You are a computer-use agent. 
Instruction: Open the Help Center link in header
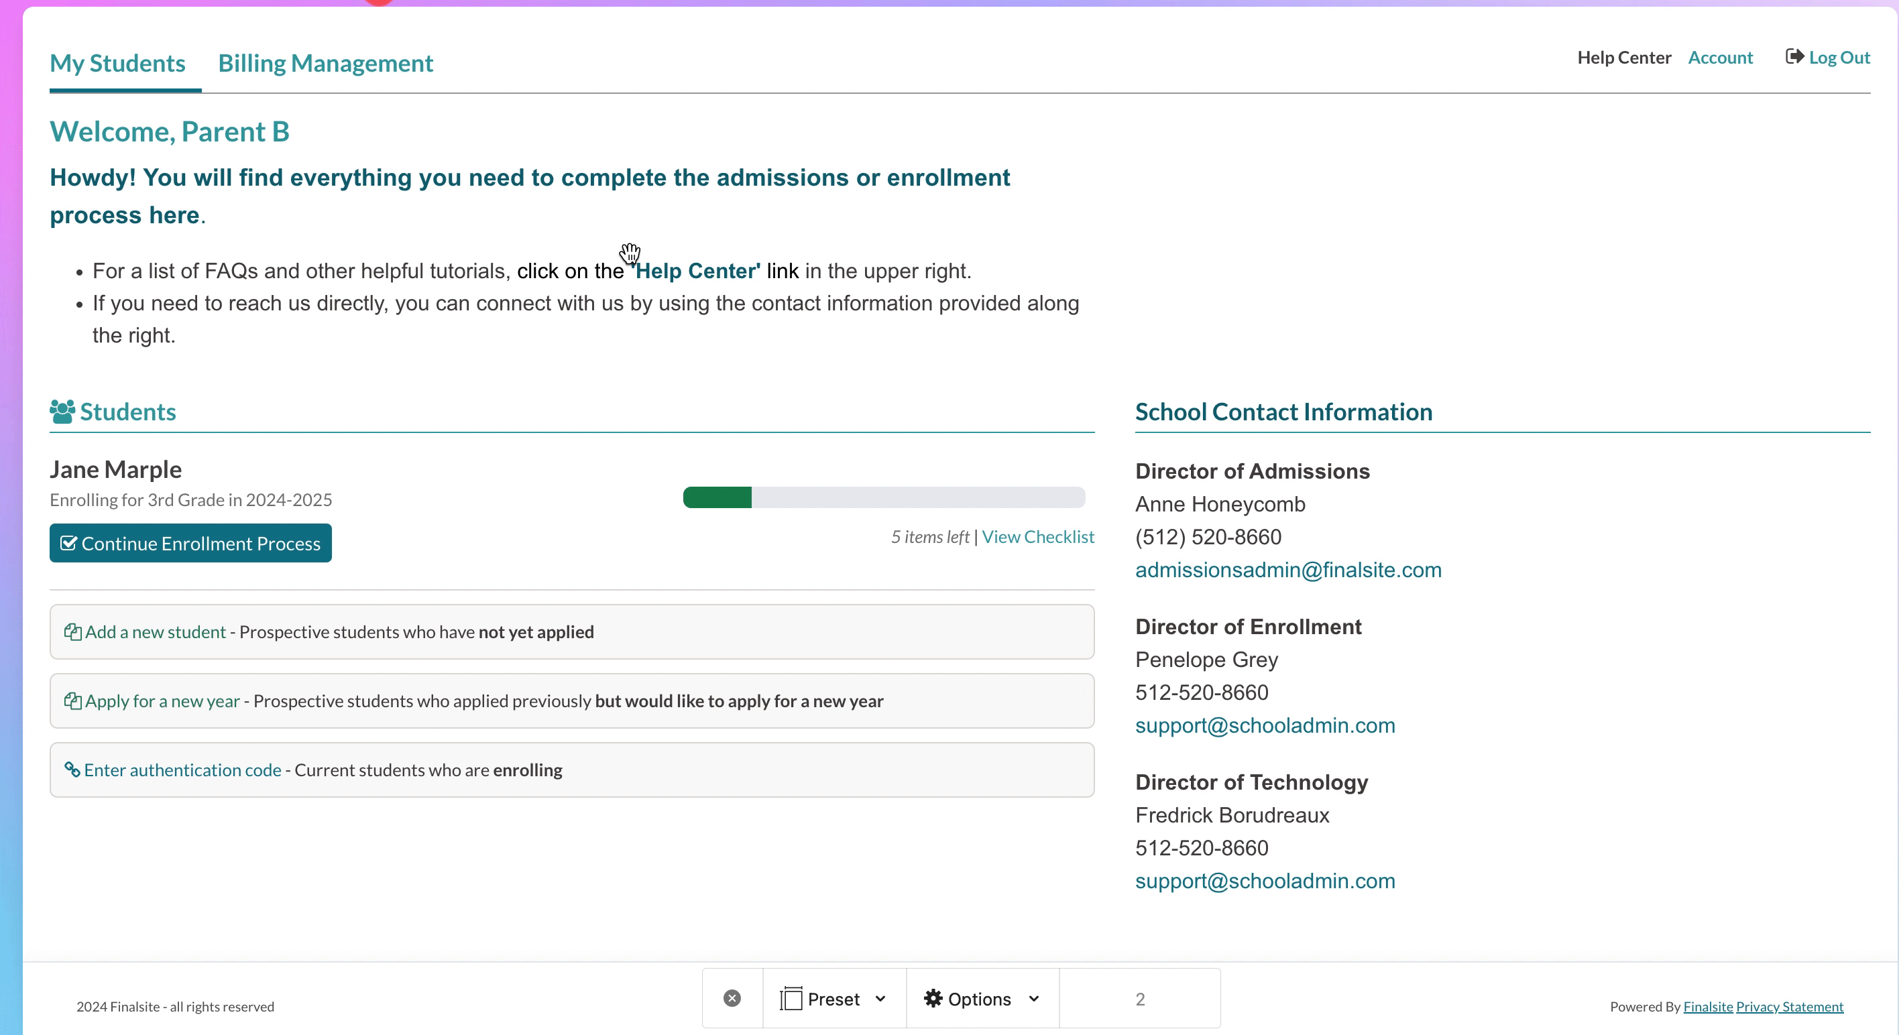point(1623,58)
